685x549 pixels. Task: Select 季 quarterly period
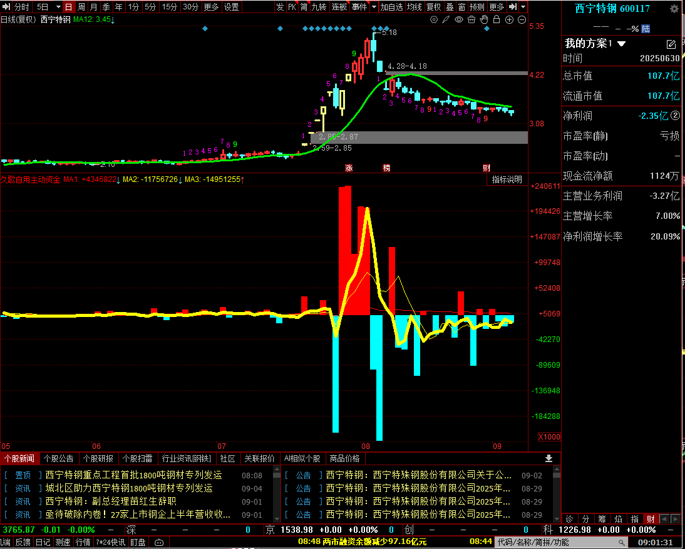pyautogui.click(x=106, y=7)
